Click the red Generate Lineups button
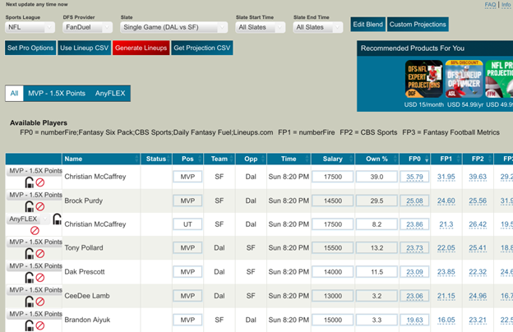Screen dimensions: 513x332 click(x=141, y=48)
